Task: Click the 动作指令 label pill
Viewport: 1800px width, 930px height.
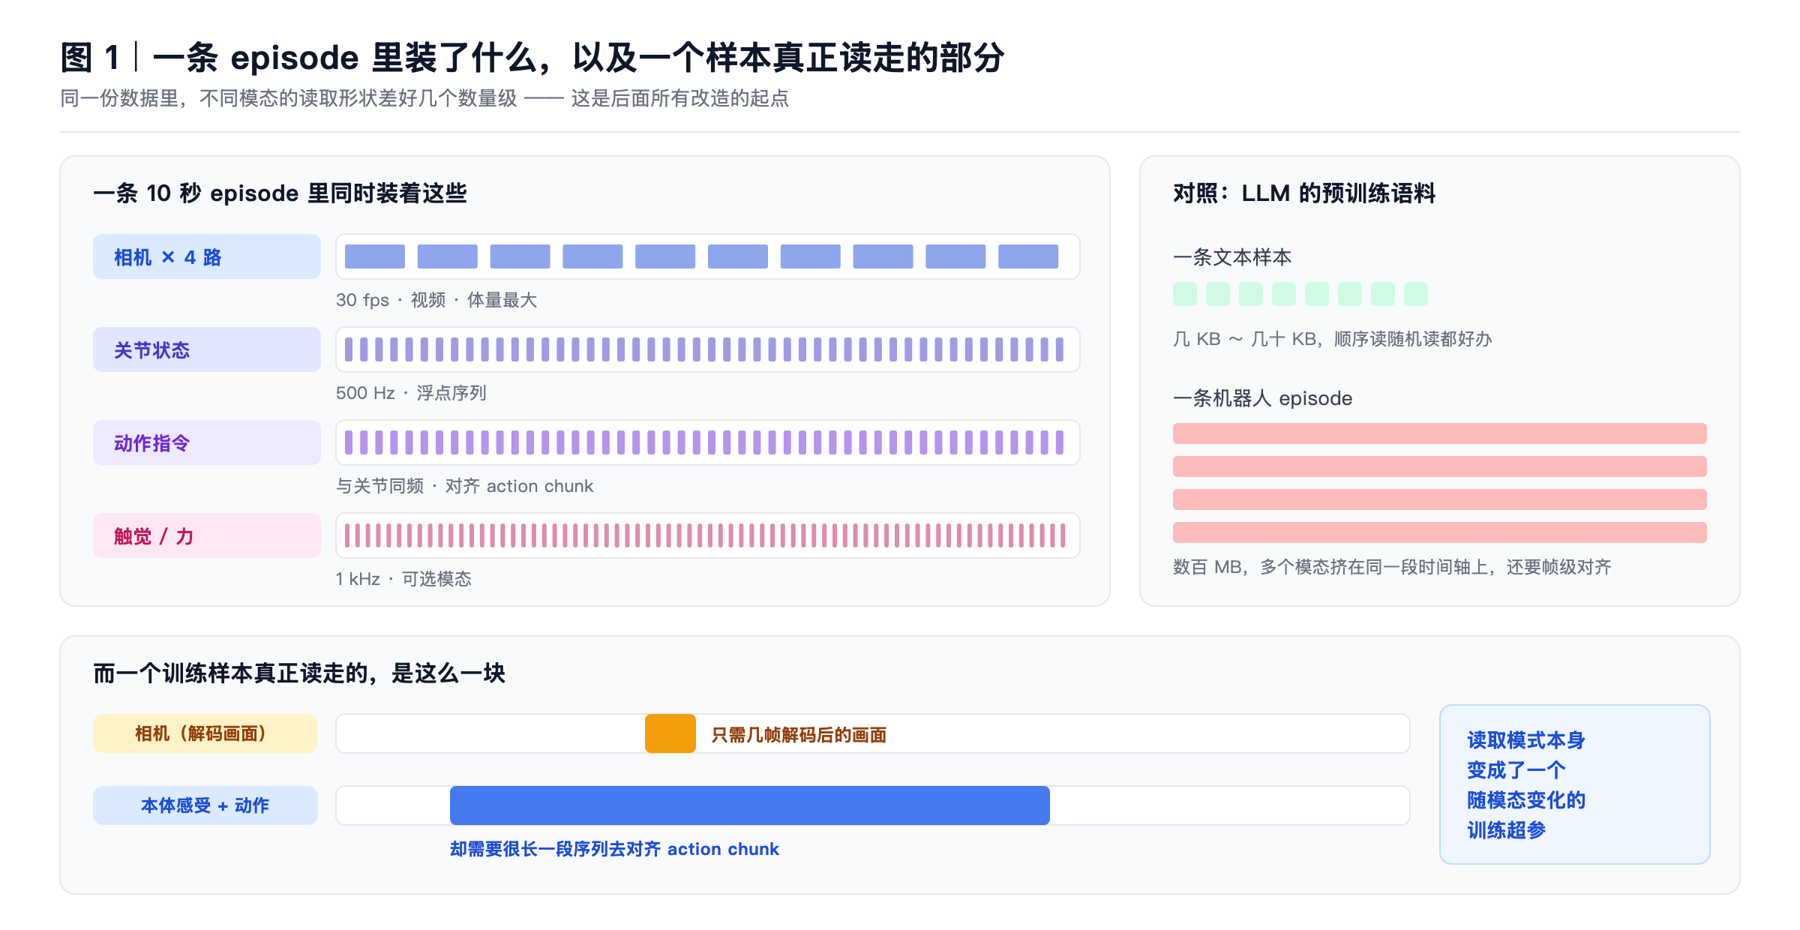Action: coord(207,442)
